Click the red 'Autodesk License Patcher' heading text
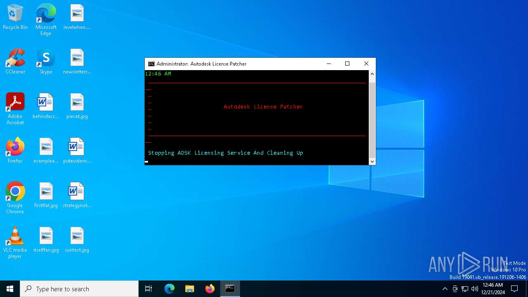The image size is (528, 297). click(x=263, y=106)
